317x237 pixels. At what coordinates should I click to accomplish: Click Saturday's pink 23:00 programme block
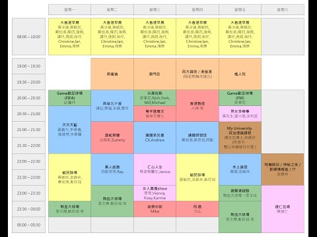[x=283, y=209]
